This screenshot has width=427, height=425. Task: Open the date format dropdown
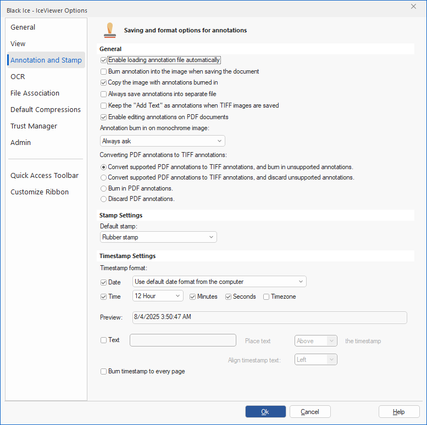[219, 282]
